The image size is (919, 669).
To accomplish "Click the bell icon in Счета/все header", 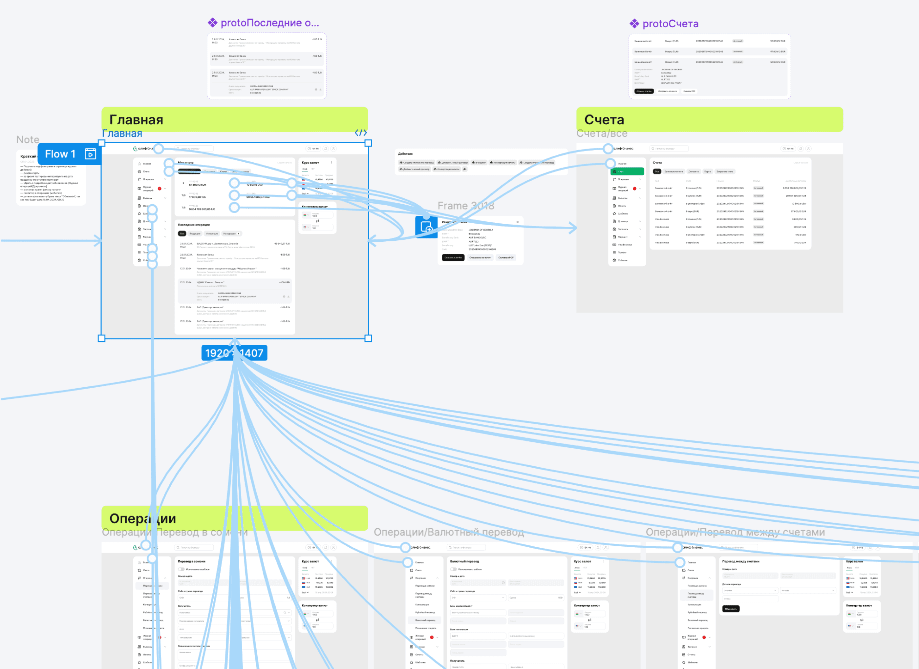I will tap(800, 149).
